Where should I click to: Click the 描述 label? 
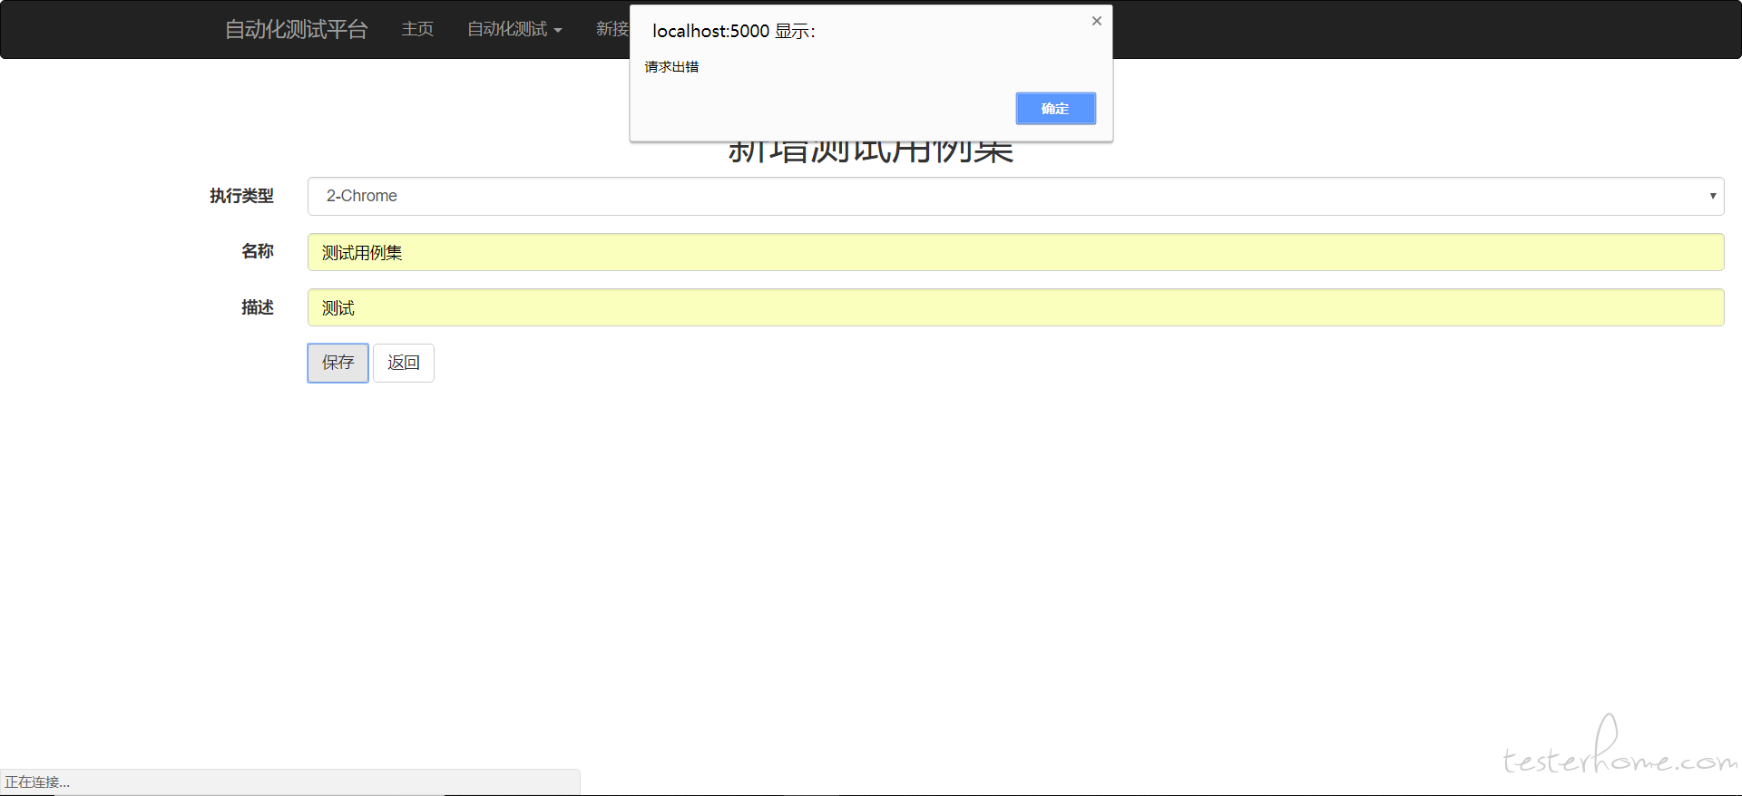point(258,307)
